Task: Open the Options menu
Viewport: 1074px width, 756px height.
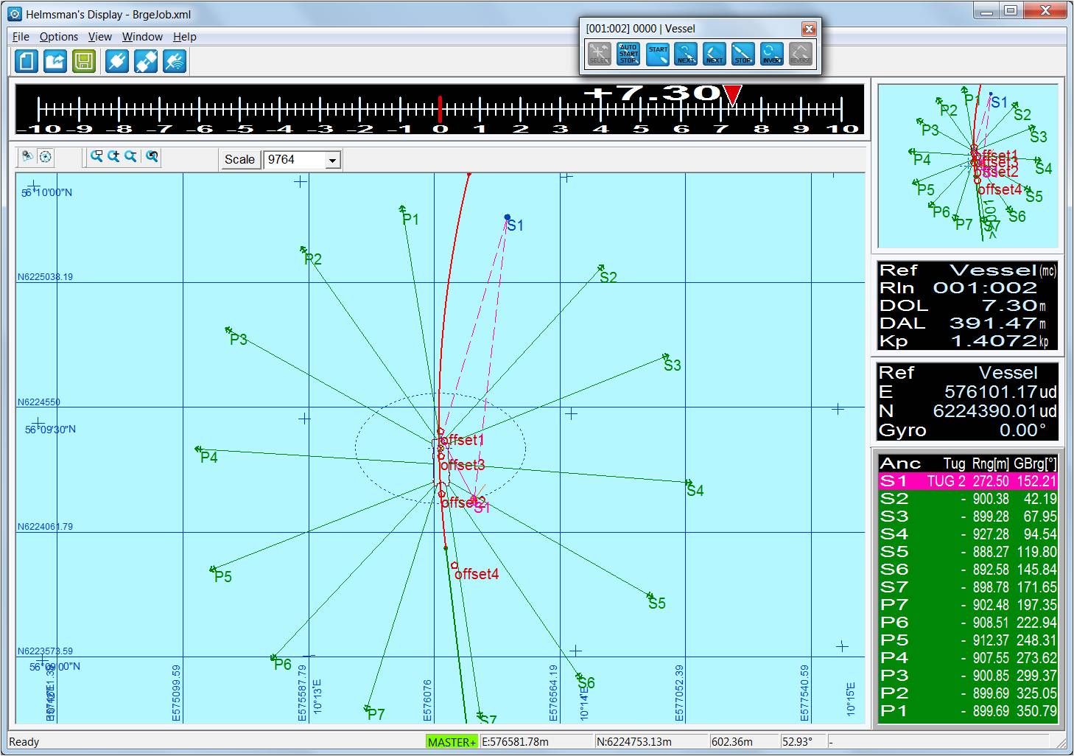Action: (x=59, y=37)
